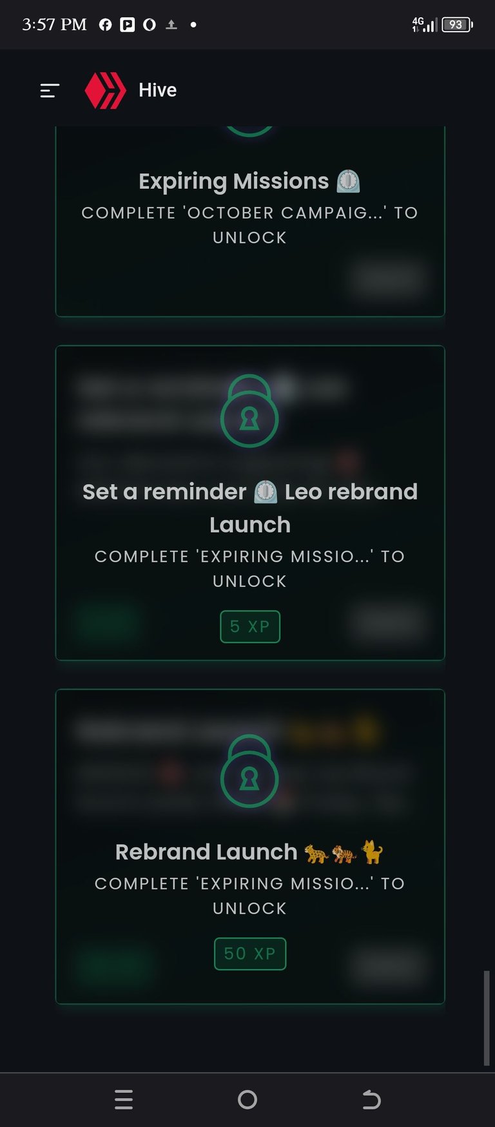Tap the blurred button in Expiring Missions card
The width and height of the screenshot is (495, 1127).
pyautogui.click(x=387, y=278)
